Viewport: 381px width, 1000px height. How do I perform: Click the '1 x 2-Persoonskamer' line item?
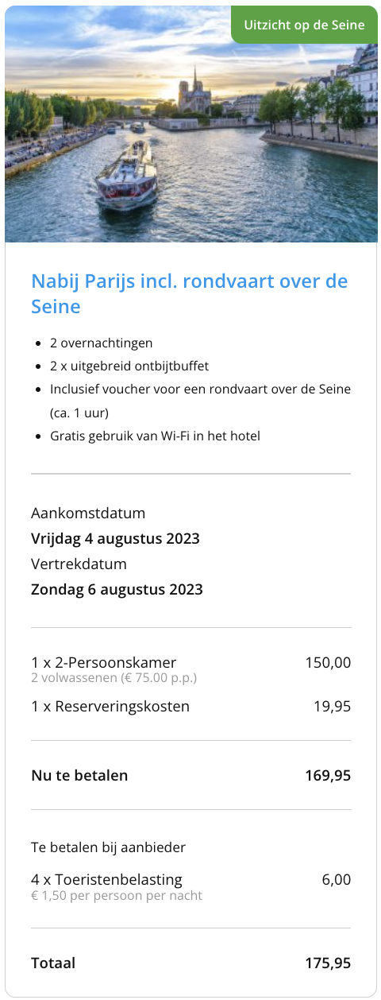click(x=104, y=662)
